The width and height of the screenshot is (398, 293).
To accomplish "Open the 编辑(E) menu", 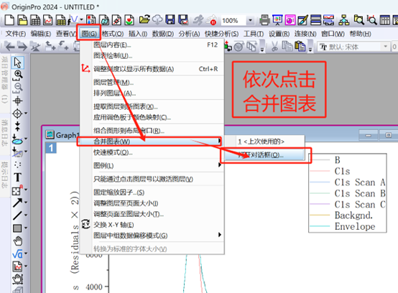I will tap(41, 34).
